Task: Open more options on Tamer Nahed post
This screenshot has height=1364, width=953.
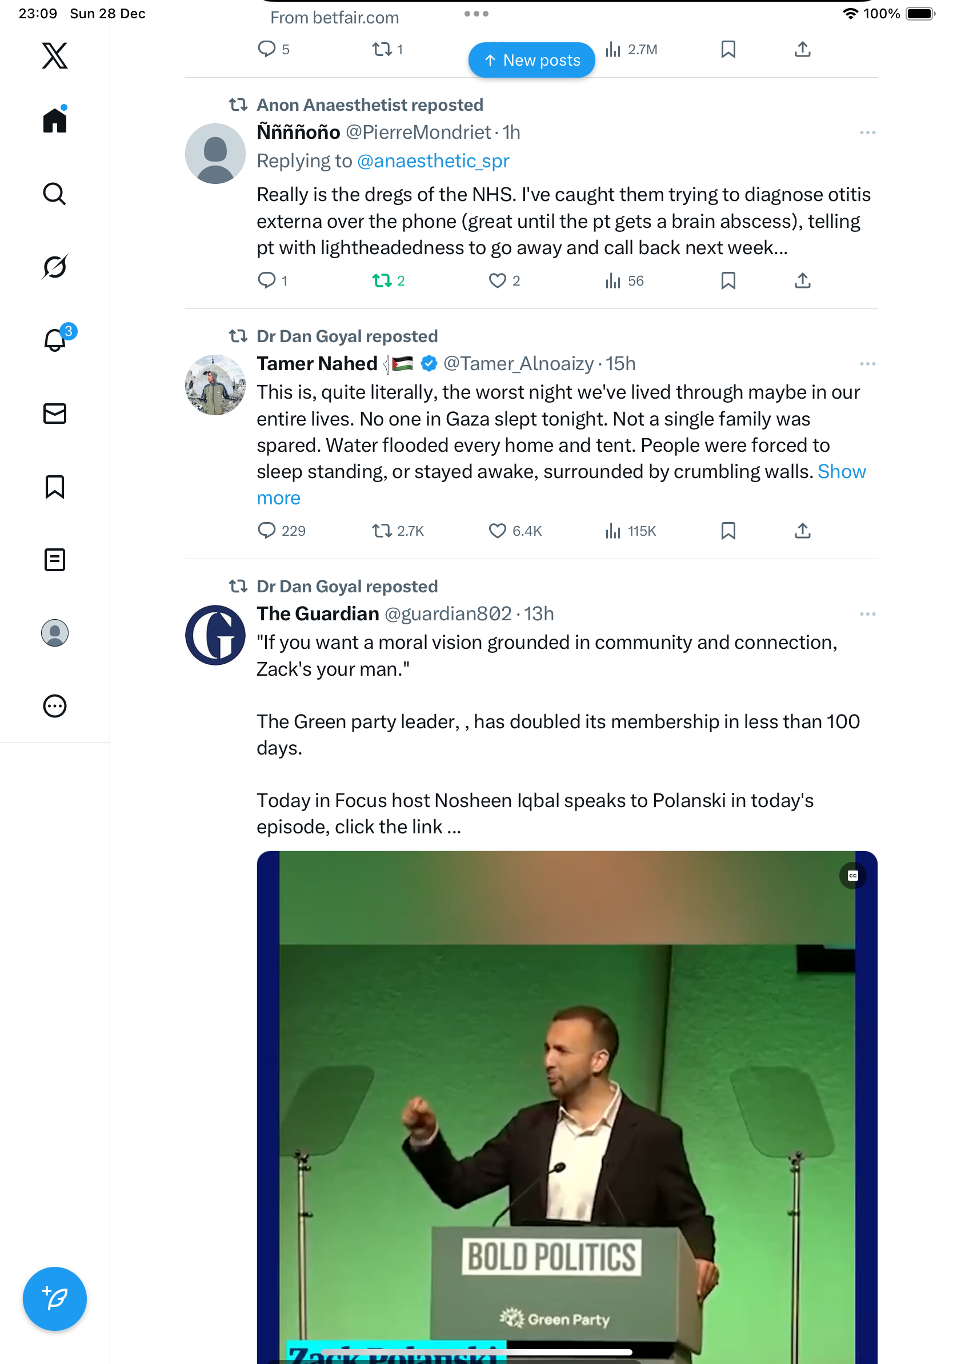Action: (x=867, y=364)
